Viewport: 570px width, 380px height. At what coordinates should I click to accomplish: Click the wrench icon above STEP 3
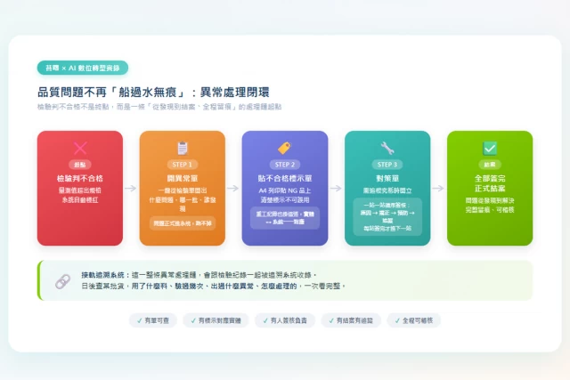[387, 148]
